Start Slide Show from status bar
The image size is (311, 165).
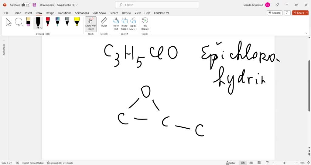pos(267,163)
